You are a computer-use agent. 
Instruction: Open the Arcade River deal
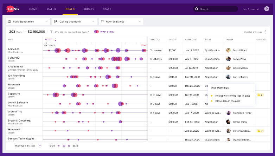click(x=15, y=67)
